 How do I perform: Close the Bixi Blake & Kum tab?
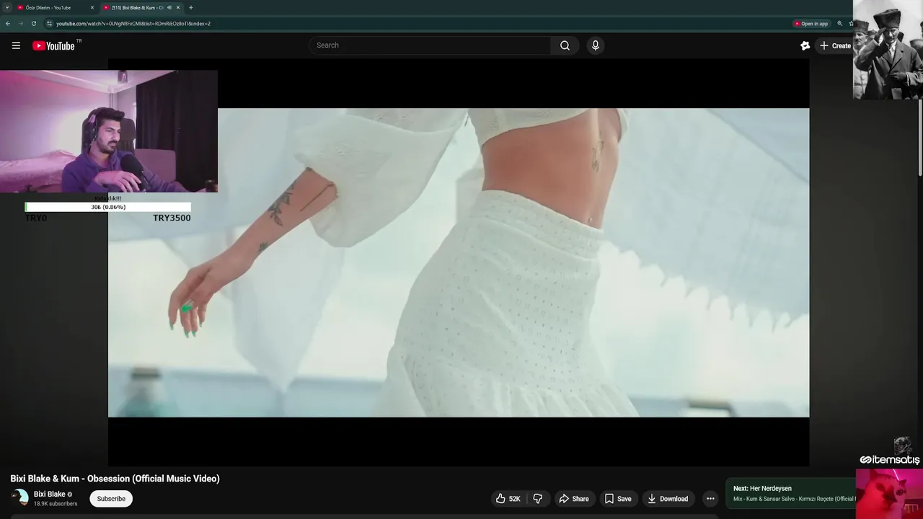coord(178,8)
